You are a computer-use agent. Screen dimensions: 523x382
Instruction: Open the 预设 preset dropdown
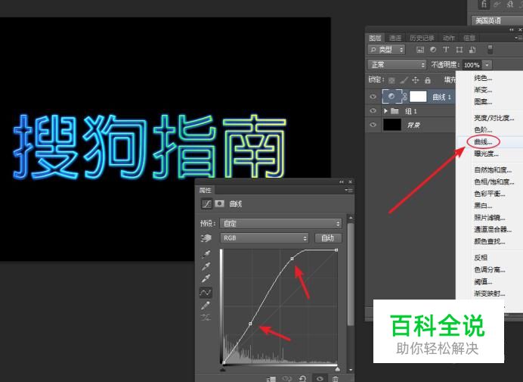coord(281,223)
